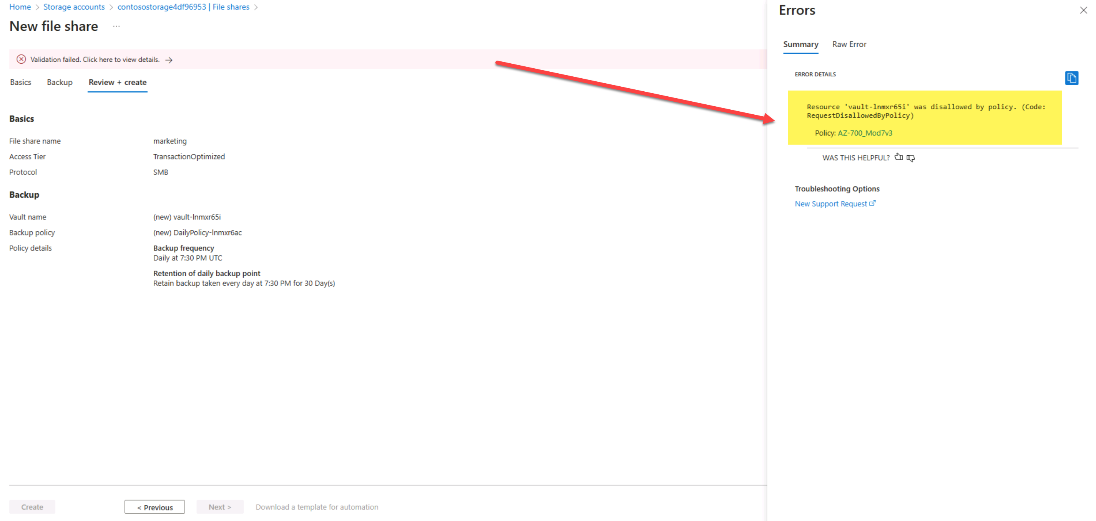Switch to the Raw Error tab
The image size is (1096, 521).
(849, 44)
